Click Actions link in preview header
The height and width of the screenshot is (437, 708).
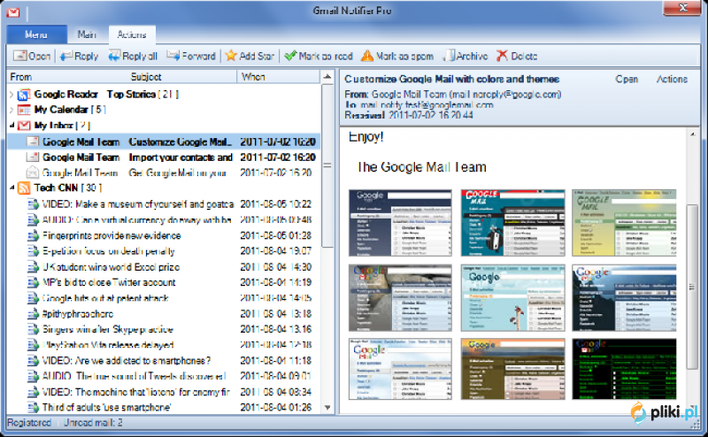(672, 79)
